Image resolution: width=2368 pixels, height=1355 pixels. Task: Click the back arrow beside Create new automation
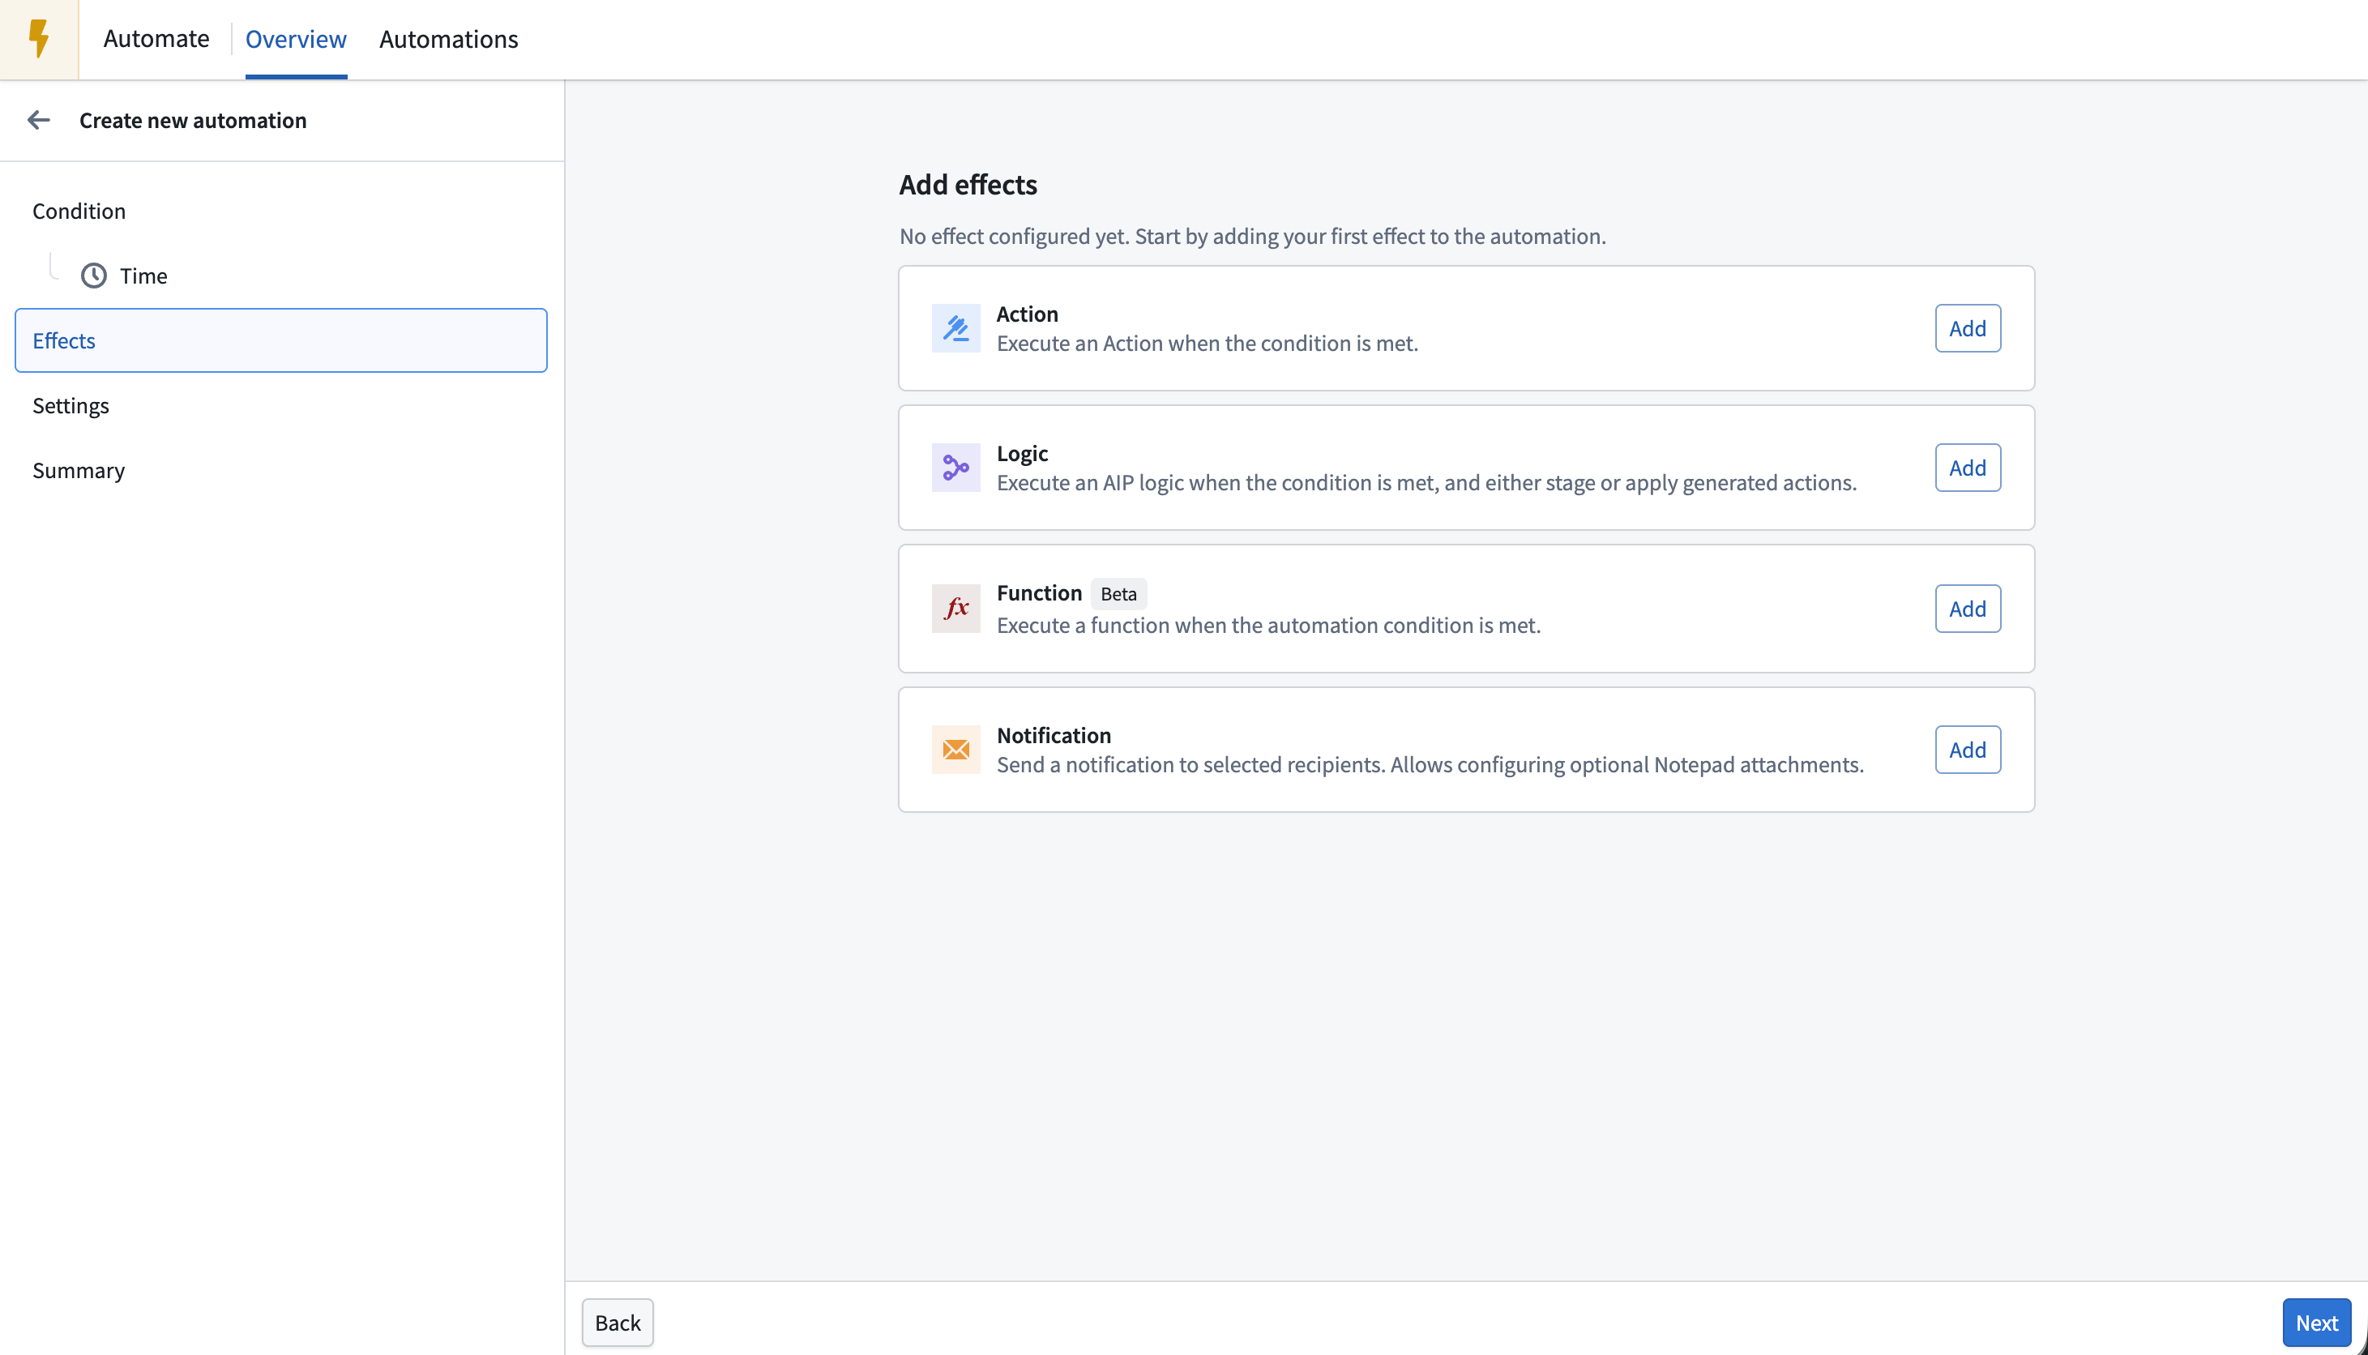tap(38, 120)
